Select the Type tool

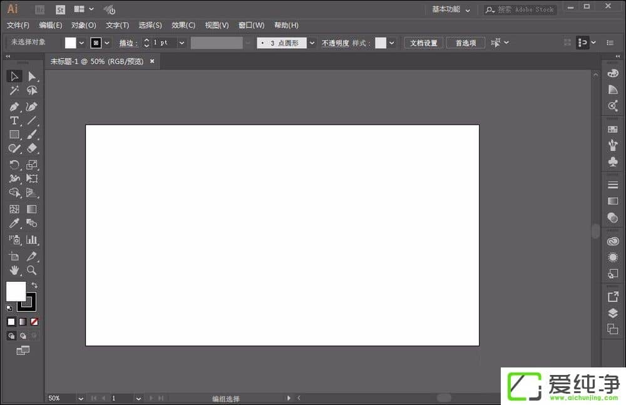tap(14, 121)
